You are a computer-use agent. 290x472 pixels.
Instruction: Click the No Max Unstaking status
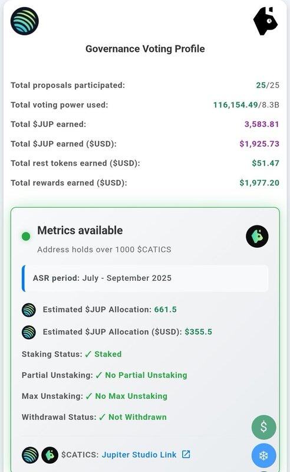click(x=126, y=396)
